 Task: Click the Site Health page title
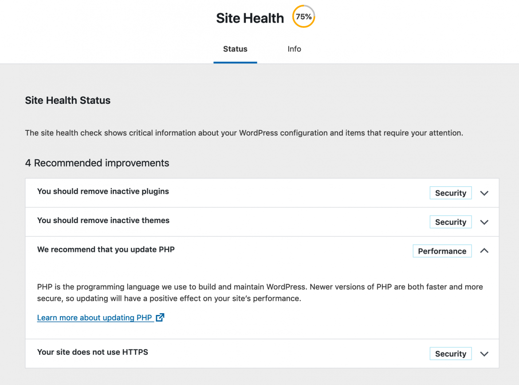(250, 18)
